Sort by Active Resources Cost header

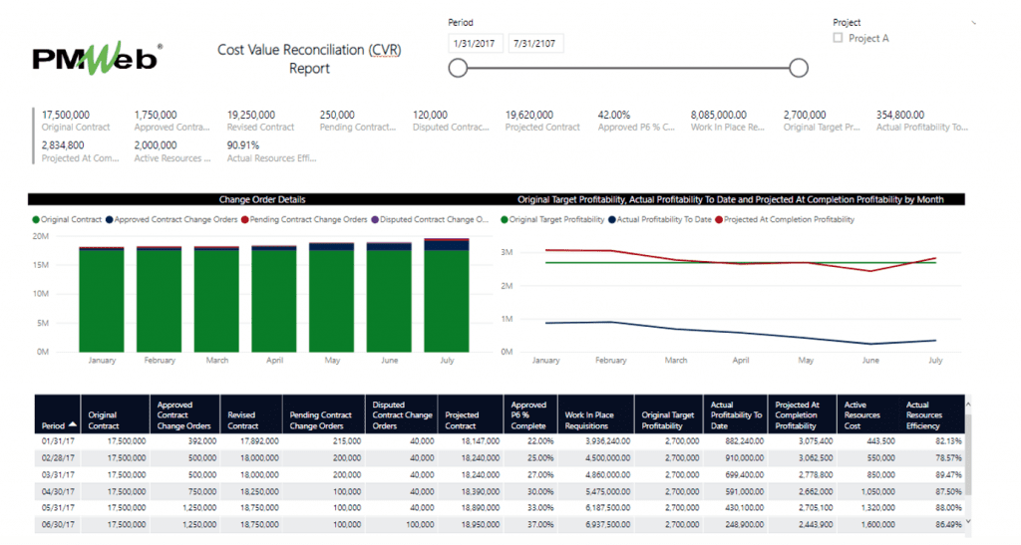[x=867, y=413]
